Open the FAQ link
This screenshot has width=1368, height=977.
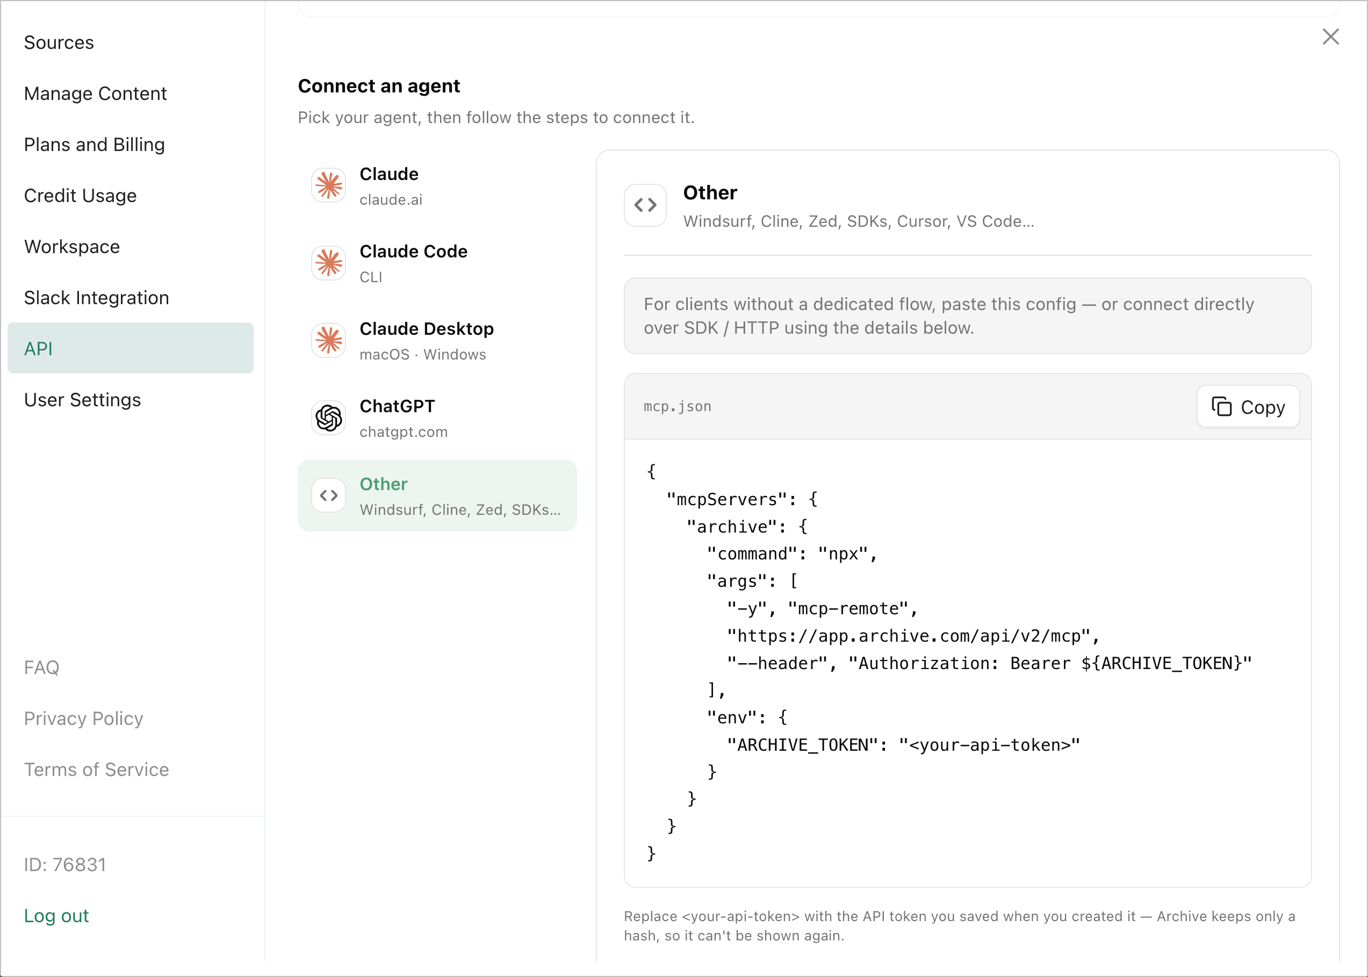[41, 668]
